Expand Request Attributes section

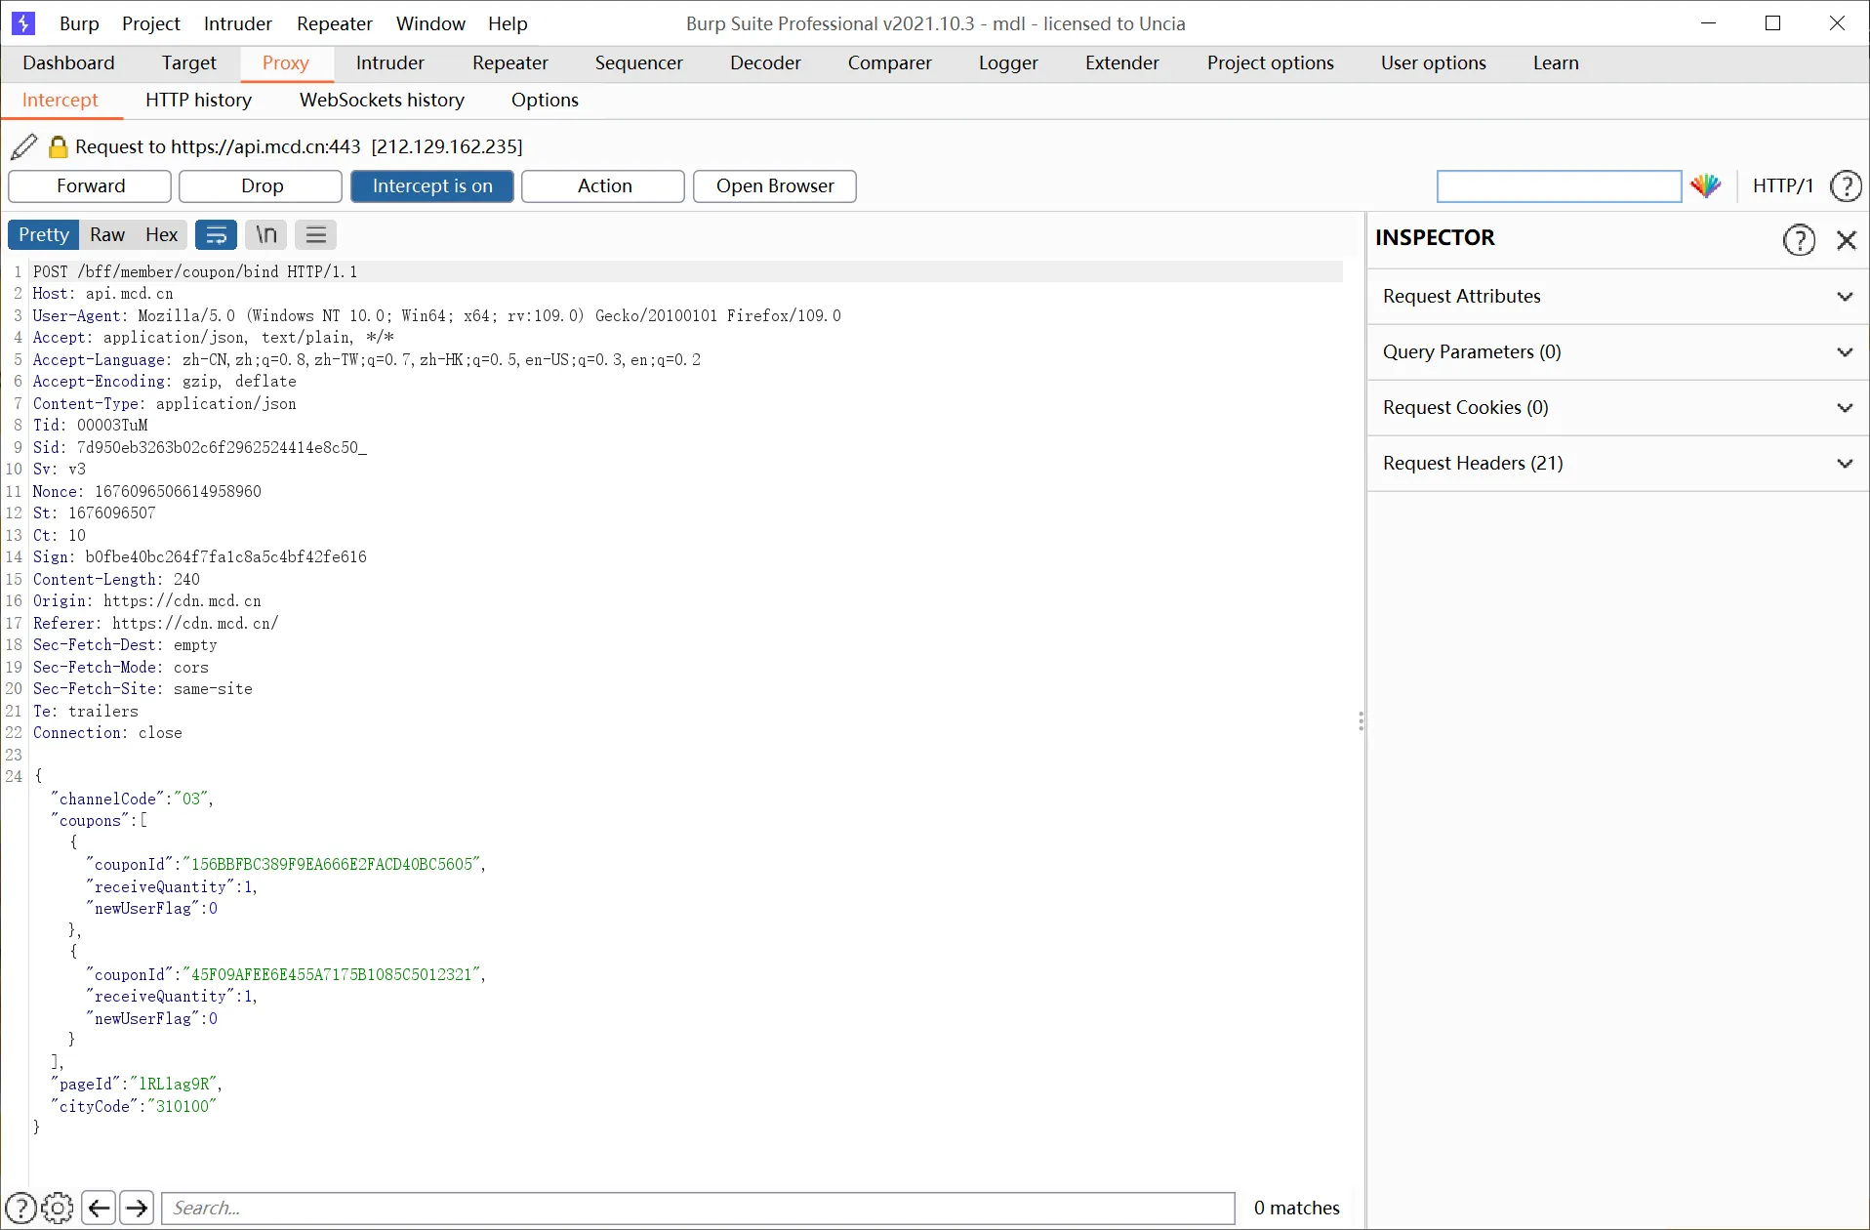pos(1617,297)
